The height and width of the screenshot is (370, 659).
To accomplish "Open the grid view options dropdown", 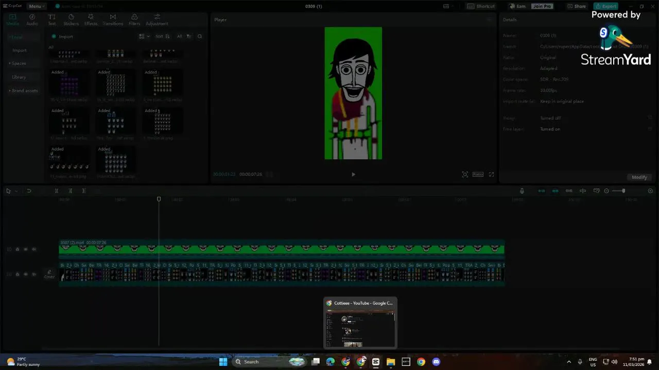I will 144,36.
